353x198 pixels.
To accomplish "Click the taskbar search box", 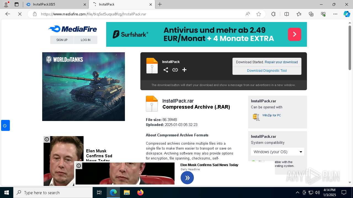I will coord(53,193).
